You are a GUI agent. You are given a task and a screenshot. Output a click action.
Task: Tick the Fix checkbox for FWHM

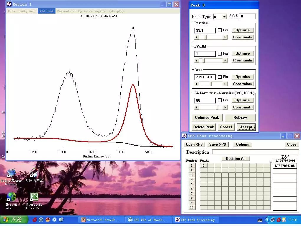click(220, 53)
